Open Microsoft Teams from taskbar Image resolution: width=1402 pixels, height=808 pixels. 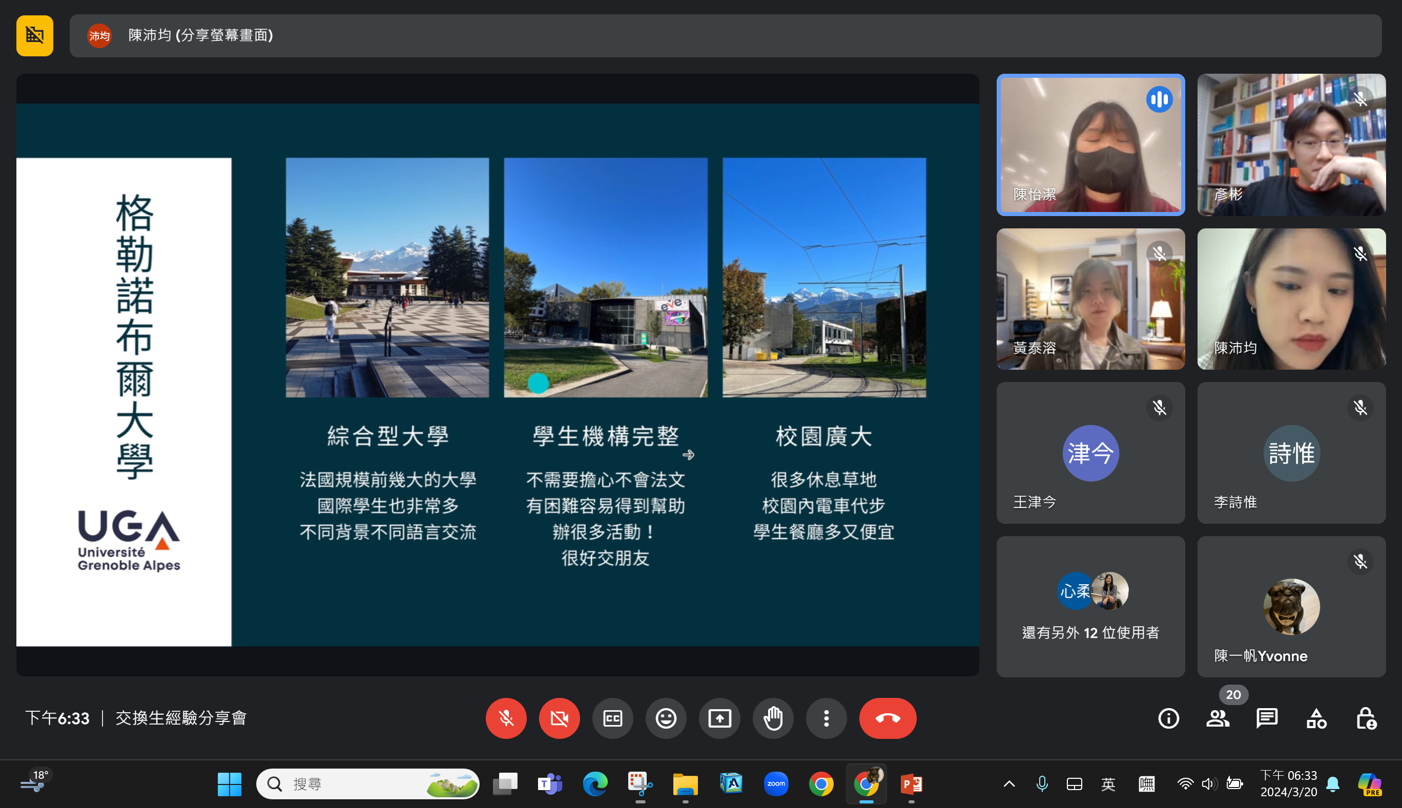click(x=550, y=784)
